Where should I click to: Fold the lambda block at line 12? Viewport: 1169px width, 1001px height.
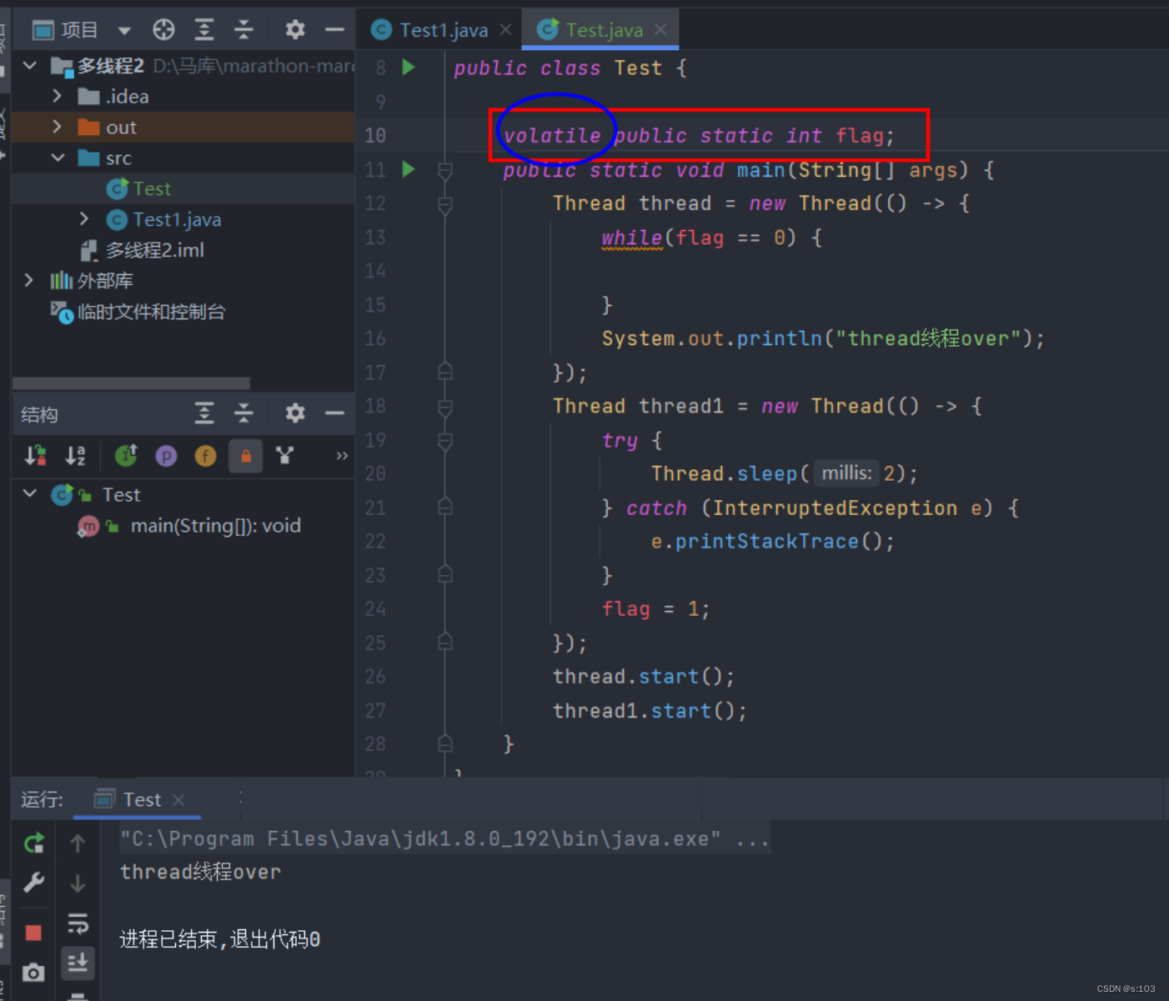445,205
